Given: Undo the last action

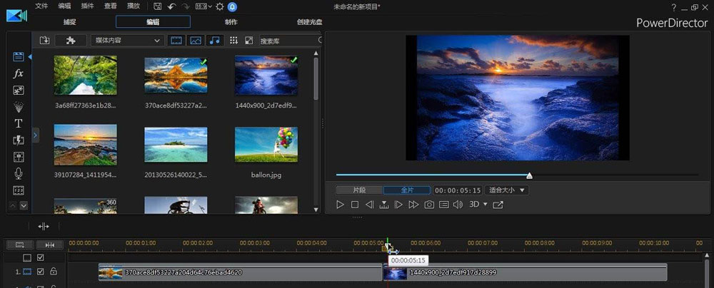Looking at the screenshot, I should 171,6.
